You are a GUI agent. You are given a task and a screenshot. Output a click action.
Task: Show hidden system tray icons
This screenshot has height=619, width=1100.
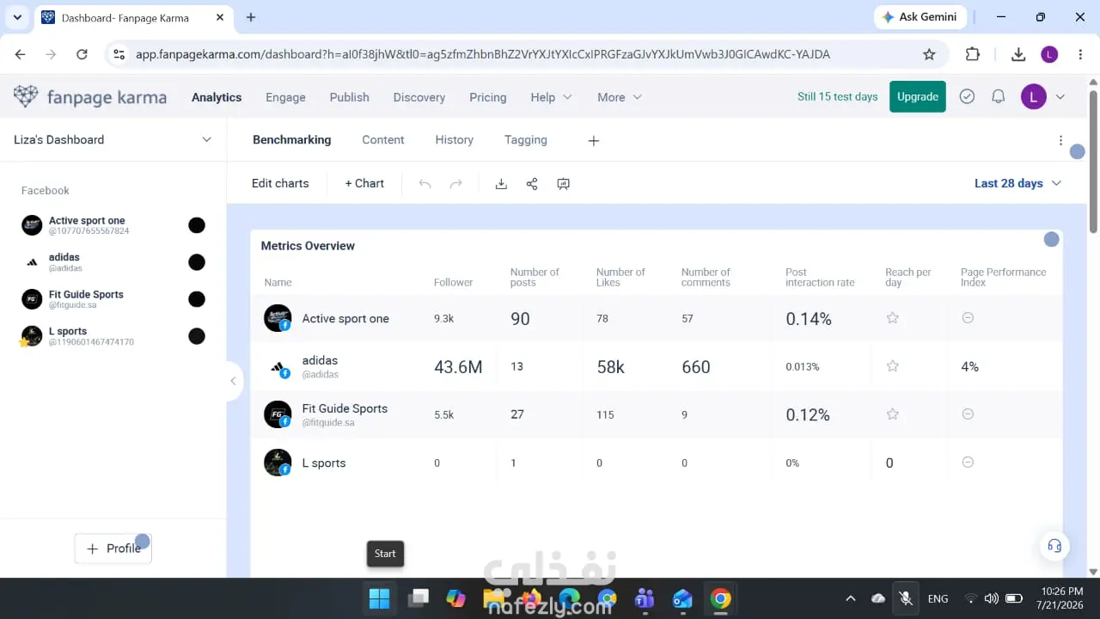coord(851,598)
